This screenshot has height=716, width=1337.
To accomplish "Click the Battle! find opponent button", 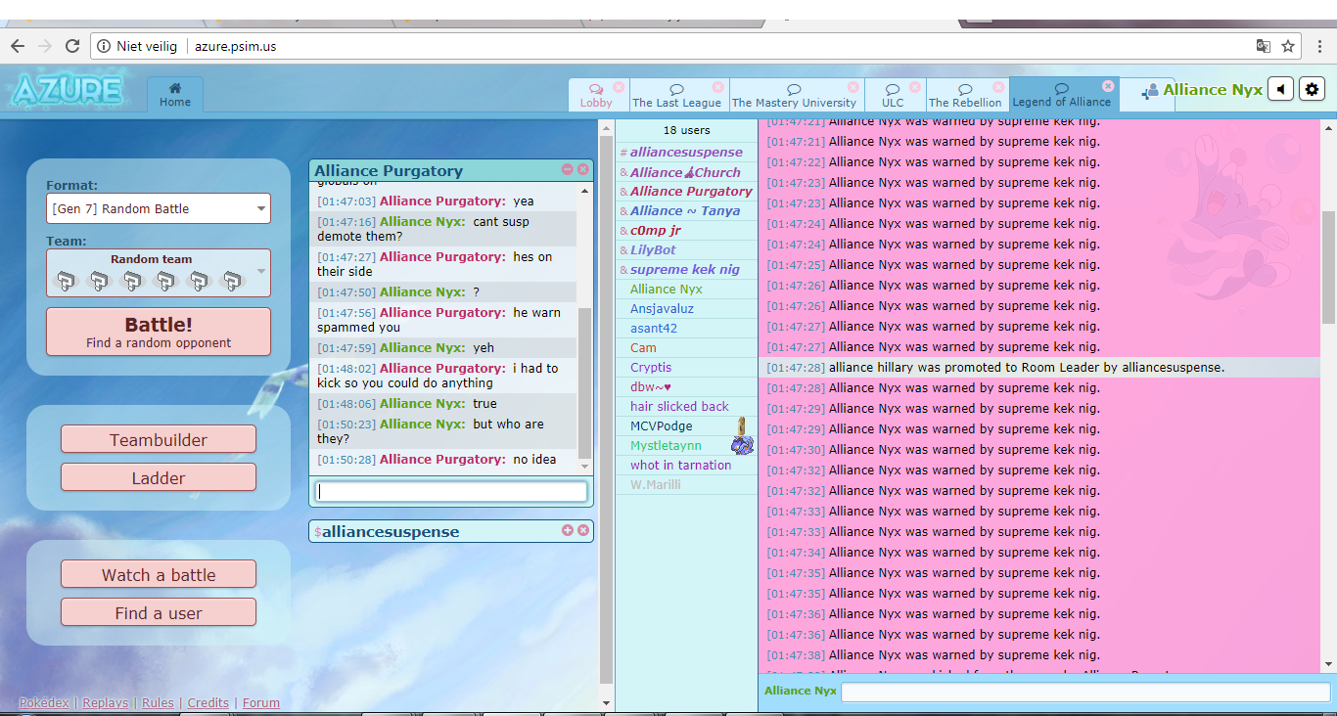I will point(159,332).
